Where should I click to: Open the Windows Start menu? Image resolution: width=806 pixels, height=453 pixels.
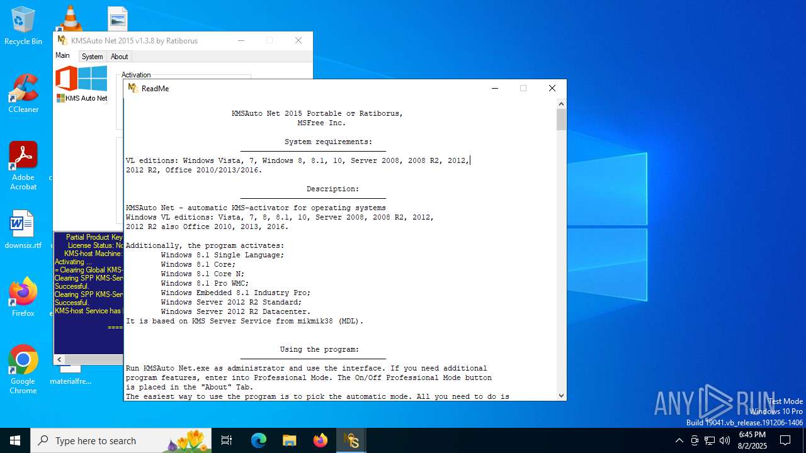[x=15, y=440]
